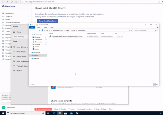The height and width of the screenshot is (115, 163).
Task: Open Videos in the navigation pane
Action: [x=37, y=49]
